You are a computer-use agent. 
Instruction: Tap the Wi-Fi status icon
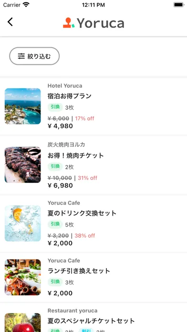(x=26, y=5)
